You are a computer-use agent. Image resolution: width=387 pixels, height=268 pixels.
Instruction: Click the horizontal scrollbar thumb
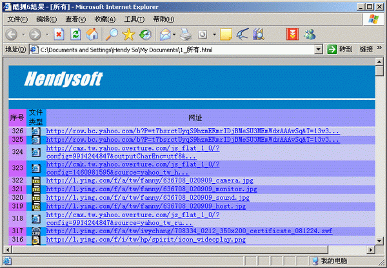(x=170, y=249)
